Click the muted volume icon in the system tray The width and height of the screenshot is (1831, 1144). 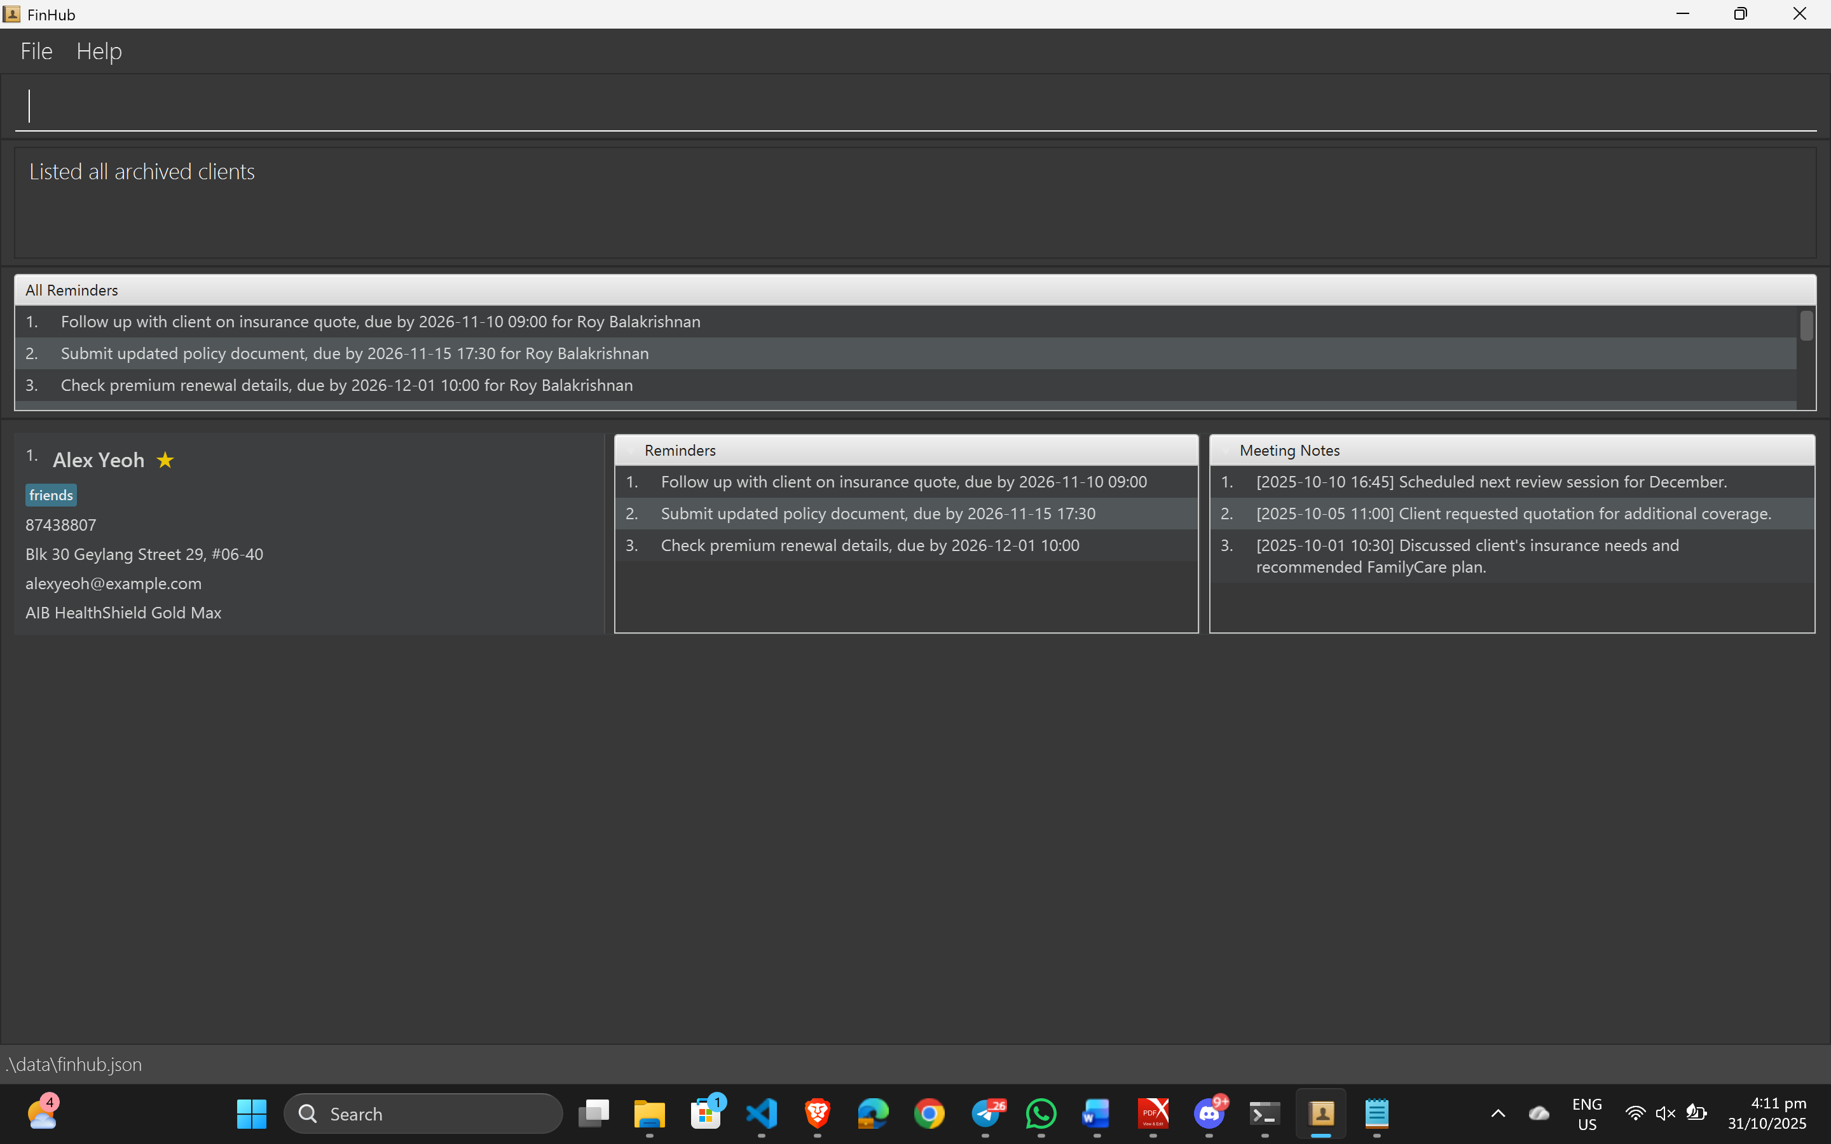click(1664, 1113)
